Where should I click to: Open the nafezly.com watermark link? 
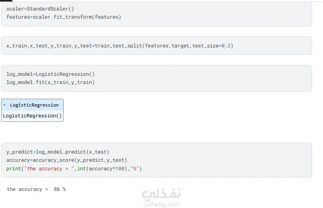(161, 204)
